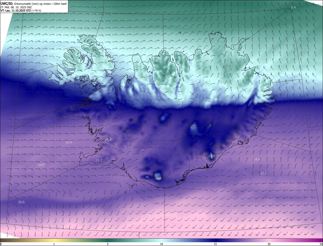
Task: Click the 6.9 value label in northeast Iceland
Action: pyautogui.click(x=226, y=69)
